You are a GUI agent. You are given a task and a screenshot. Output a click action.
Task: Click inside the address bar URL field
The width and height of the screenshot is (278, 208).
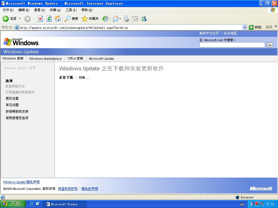coord(131,27)
